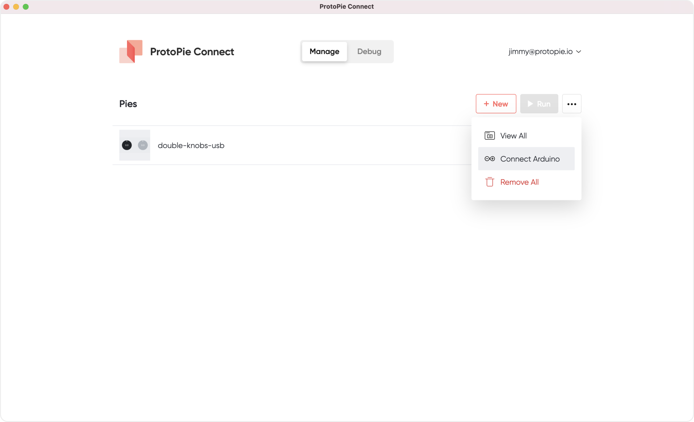The width and height of the screenshot is (694, 422).
Task: Click the ProtoPie Connect logo icon
Action: (x=131, y=51)
